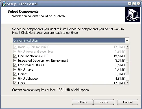Click the component list scroll down arrow

[128, 83]
